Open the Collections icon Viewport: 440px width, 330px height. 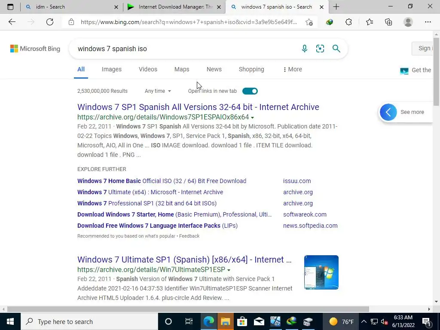pos(388,22)
